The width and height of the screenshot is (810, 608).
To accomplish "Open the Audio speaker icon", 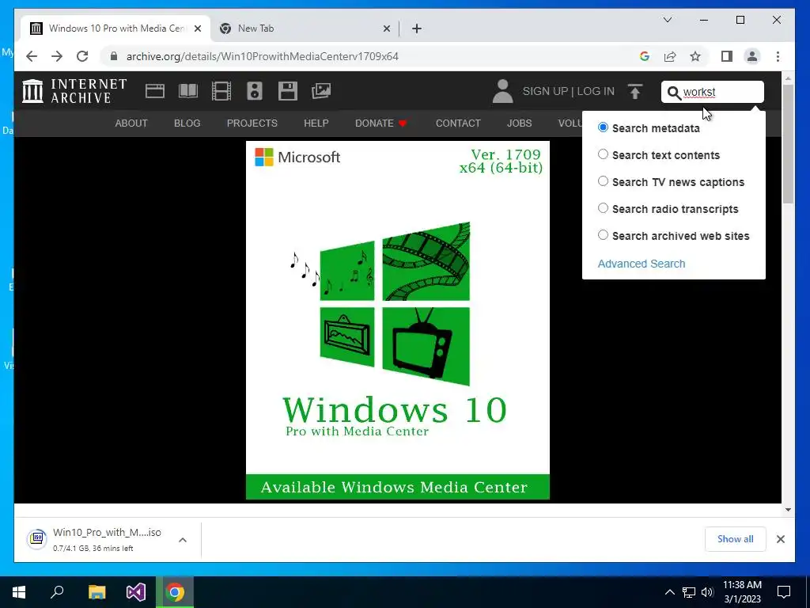I will tap(254, 91).
